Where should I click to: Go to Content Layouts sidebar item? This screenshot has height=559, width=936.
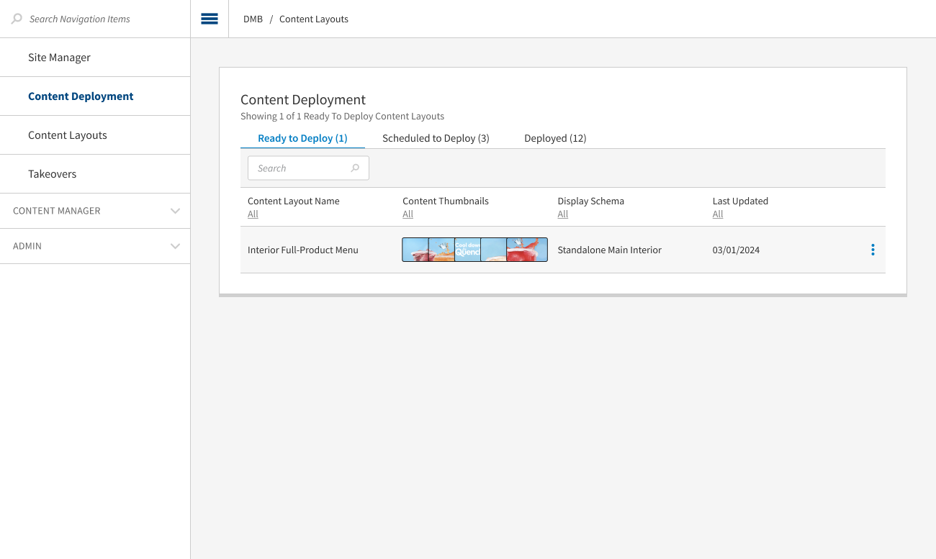[x=95, y=135]
